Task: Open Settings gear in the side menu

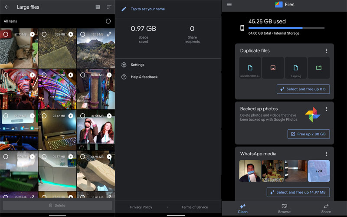Action: (x=124, y=65)
